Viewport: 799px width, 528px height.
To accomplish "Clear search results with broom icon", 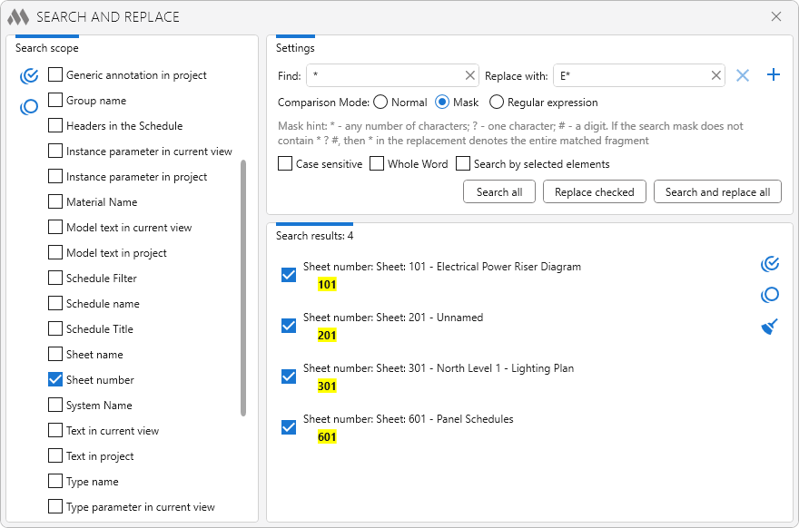I will tap(770, 327).
